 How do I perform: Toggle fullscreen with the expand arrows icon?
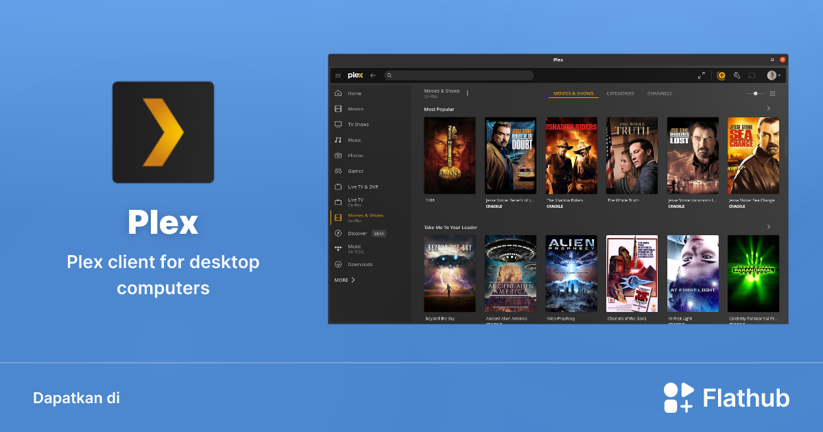[702, 75]
